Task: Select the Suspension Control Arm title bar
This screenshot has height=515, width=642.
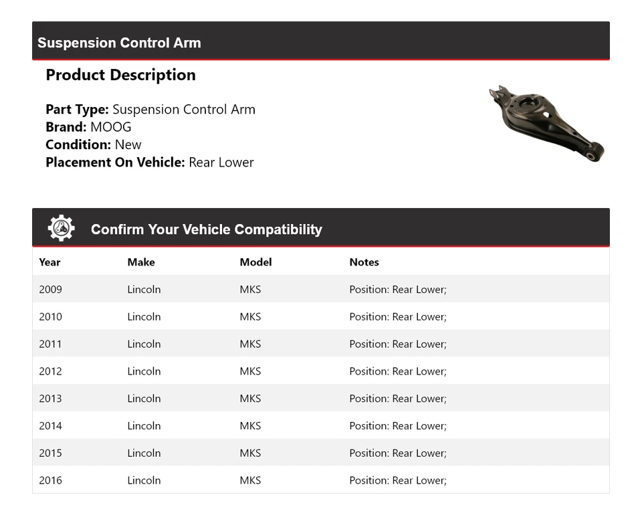Action: (119, 42)
